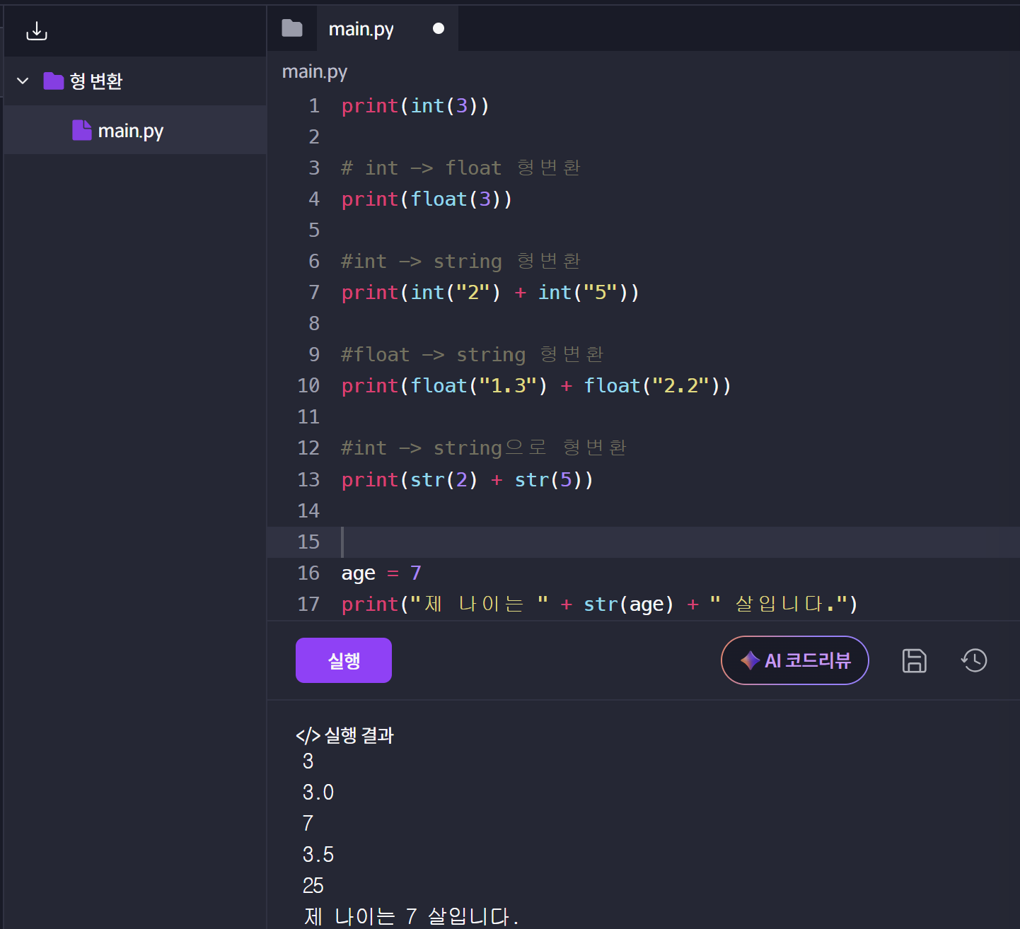Click the purple main.py file icon
Viewport: 1020px width, 929px height.
point(82,130)
